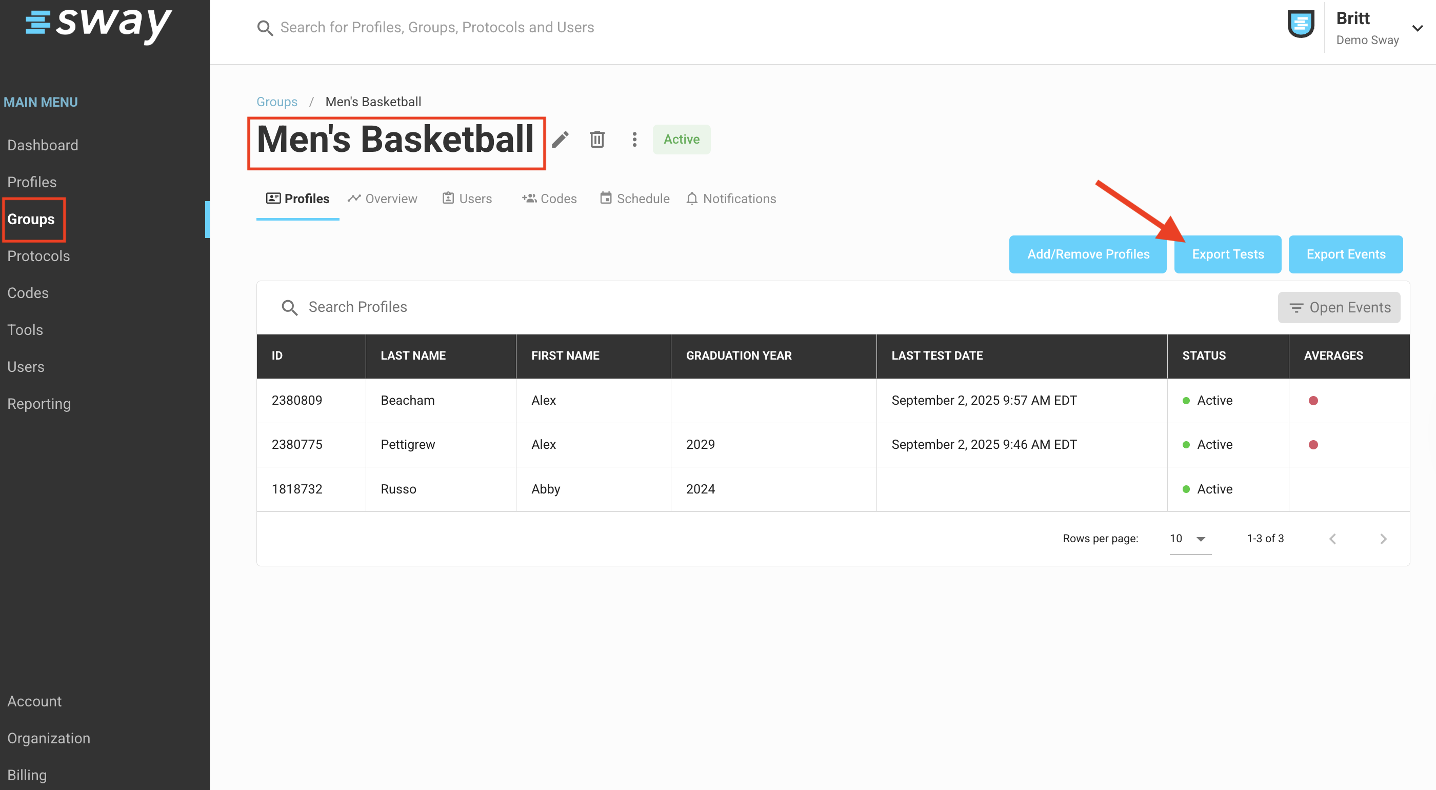Open the Notifications tab
Screen dimensions: 1436x790
731,199
